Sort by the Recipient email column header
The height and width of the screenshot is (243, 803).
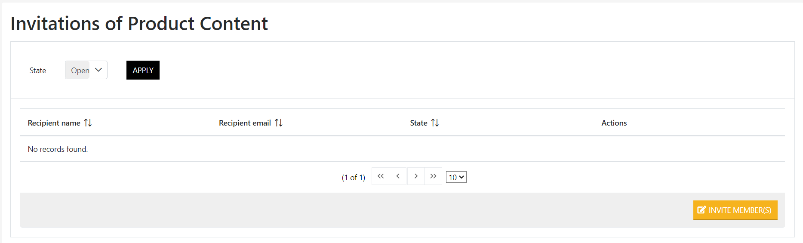point(245,123)
